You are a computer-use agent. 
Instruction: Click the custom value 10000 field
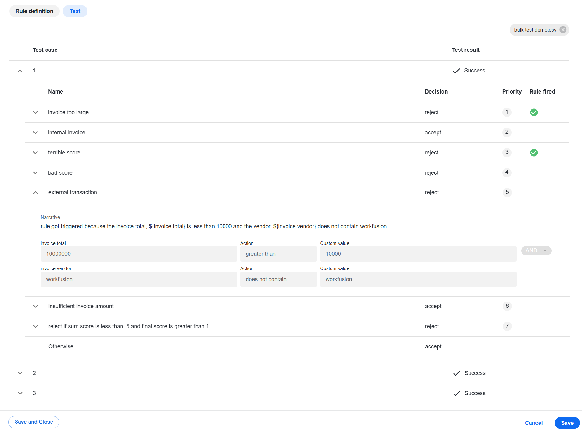tap(418, 254)
